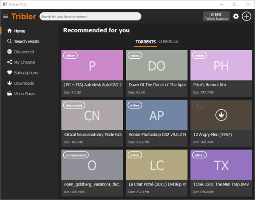Toggle the hamburger menu icon

pos(6,16)
